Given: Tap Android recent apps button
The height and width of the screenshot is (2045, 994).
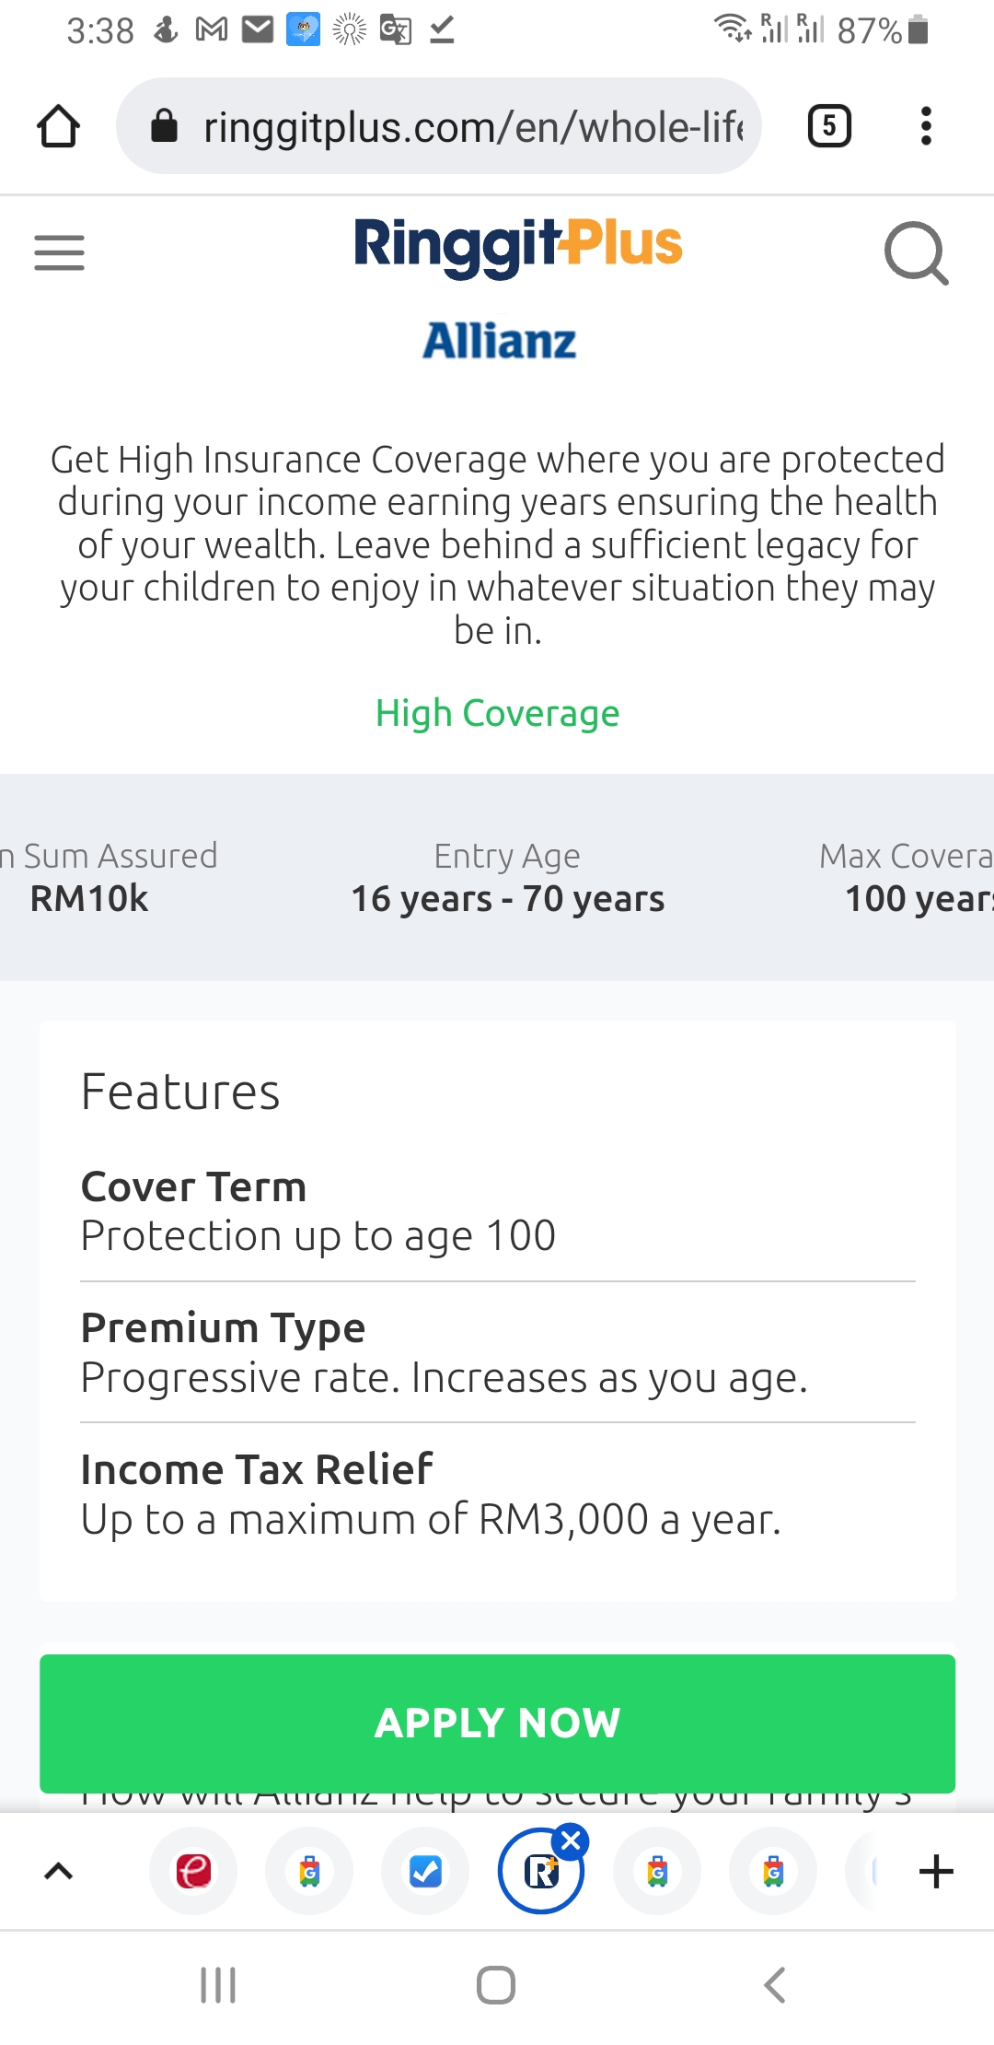Looking at the screenshot, I should [x=218, y=1985].
